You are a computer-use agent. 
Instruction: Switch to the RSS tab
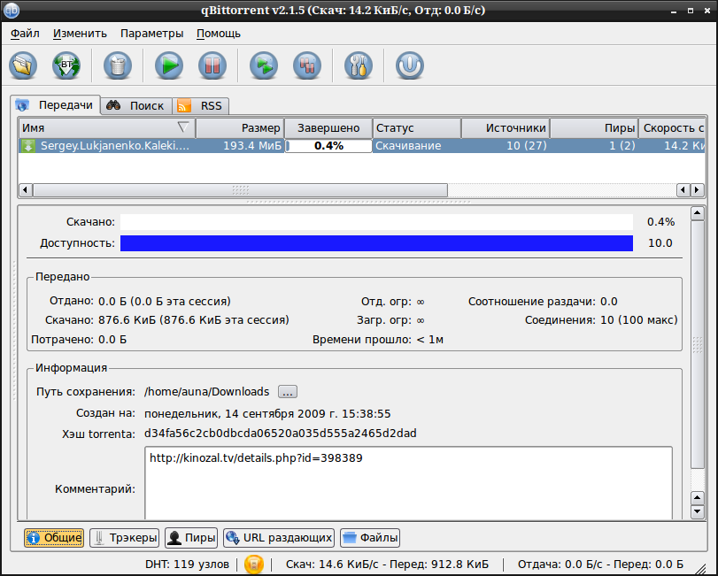[x=200, y=105]
